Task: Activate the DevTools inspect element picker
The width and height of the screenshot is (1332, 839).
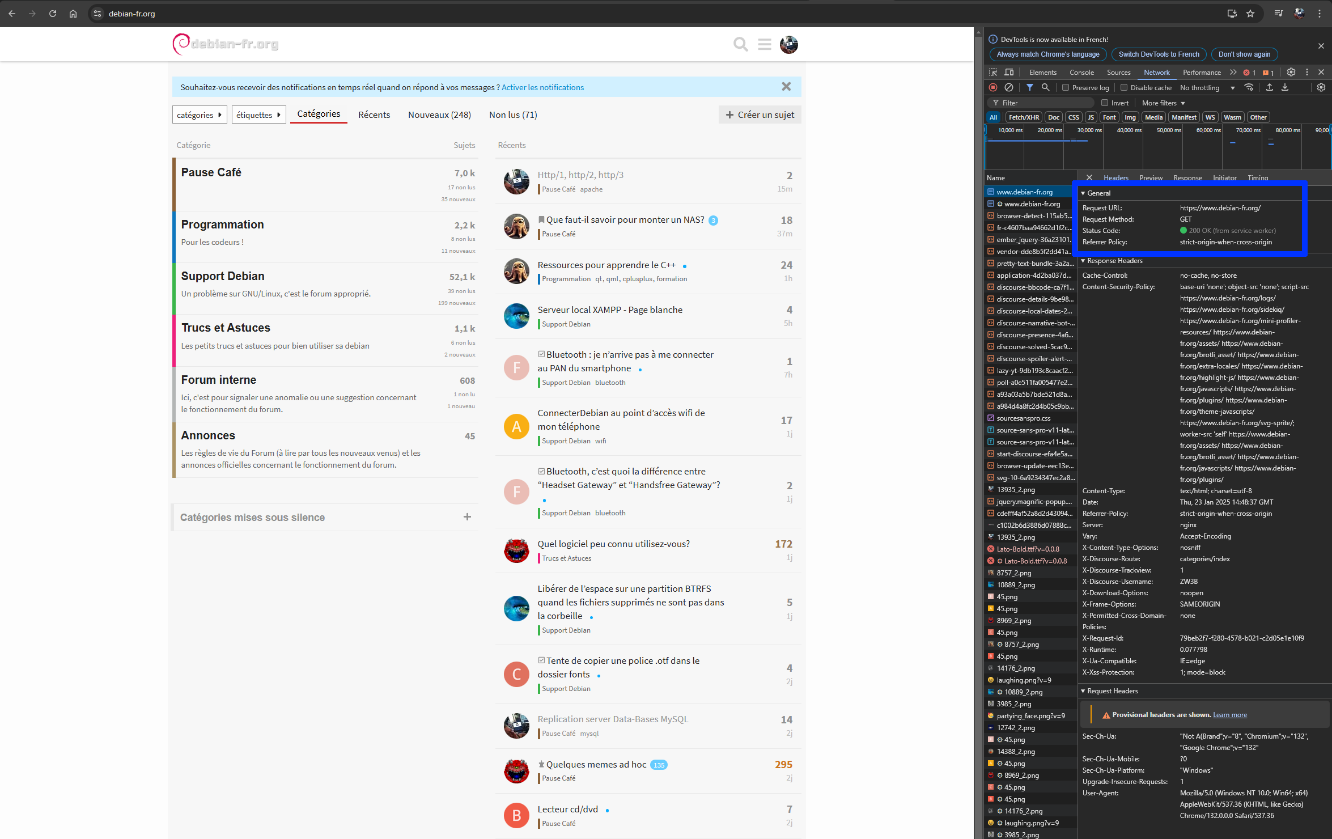Action: pos(993,72)
